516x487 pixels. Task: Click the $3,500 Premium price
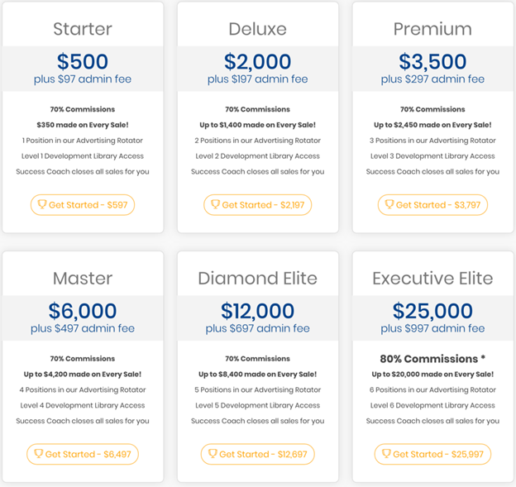click(x=432, y=61)
